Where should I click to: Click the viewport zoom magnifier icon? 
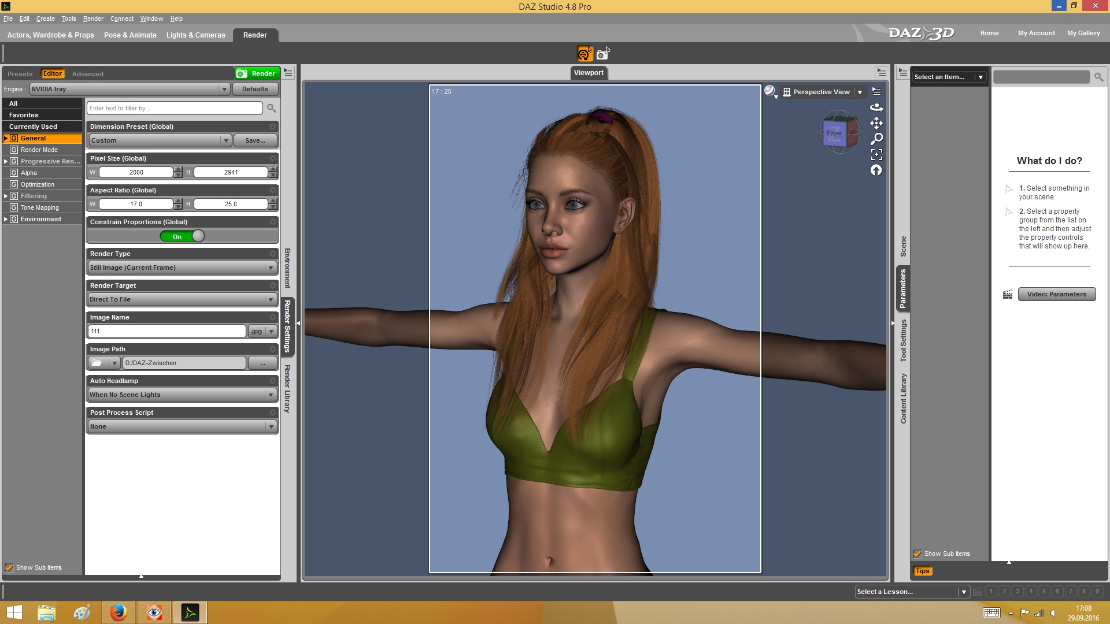pos(876,139)
